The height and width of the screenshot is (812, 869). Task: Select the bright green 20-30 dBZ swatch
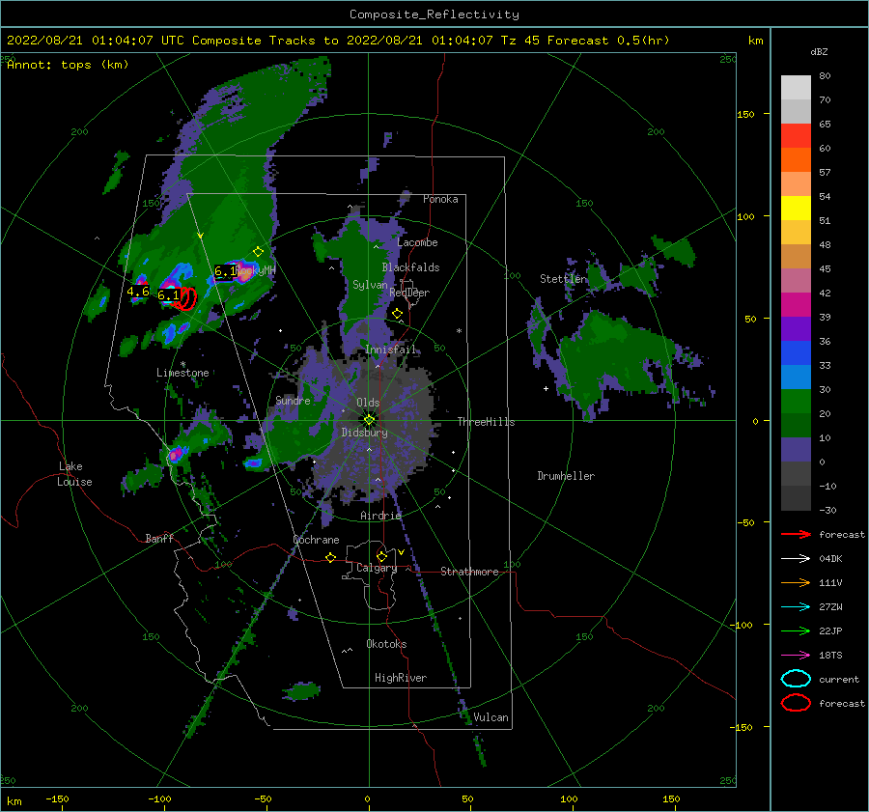[796, 401]
